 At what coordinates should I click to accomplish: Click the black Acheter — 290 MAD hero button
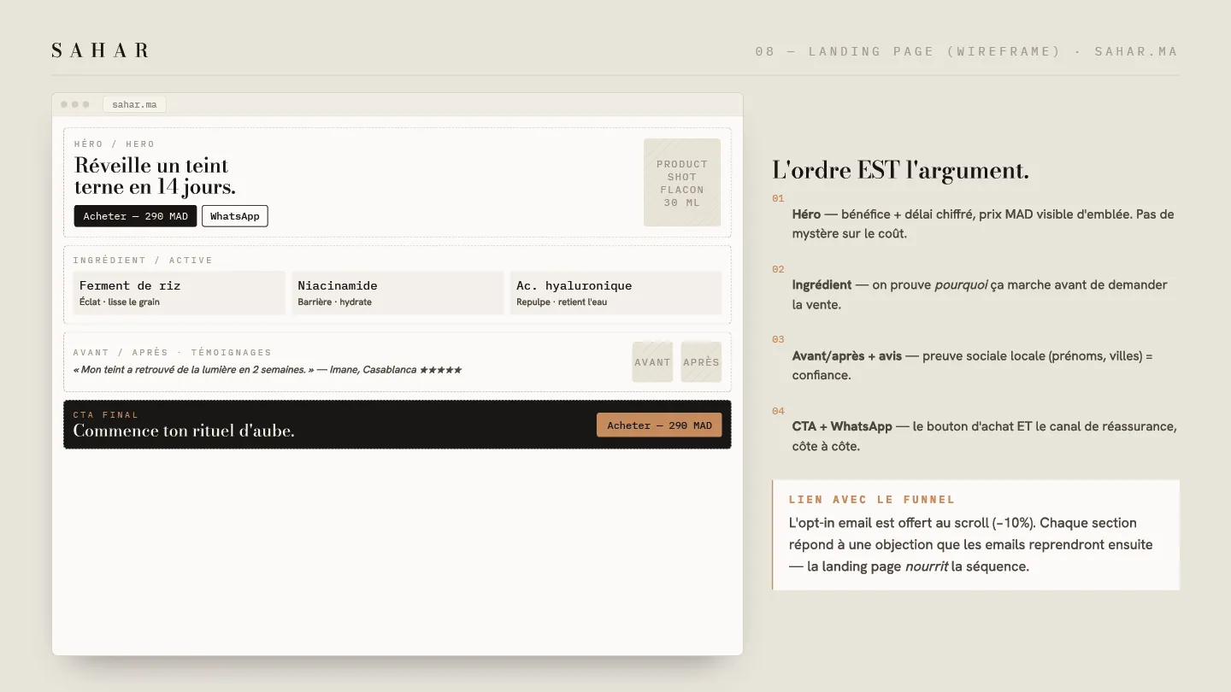tap(135, 216)
